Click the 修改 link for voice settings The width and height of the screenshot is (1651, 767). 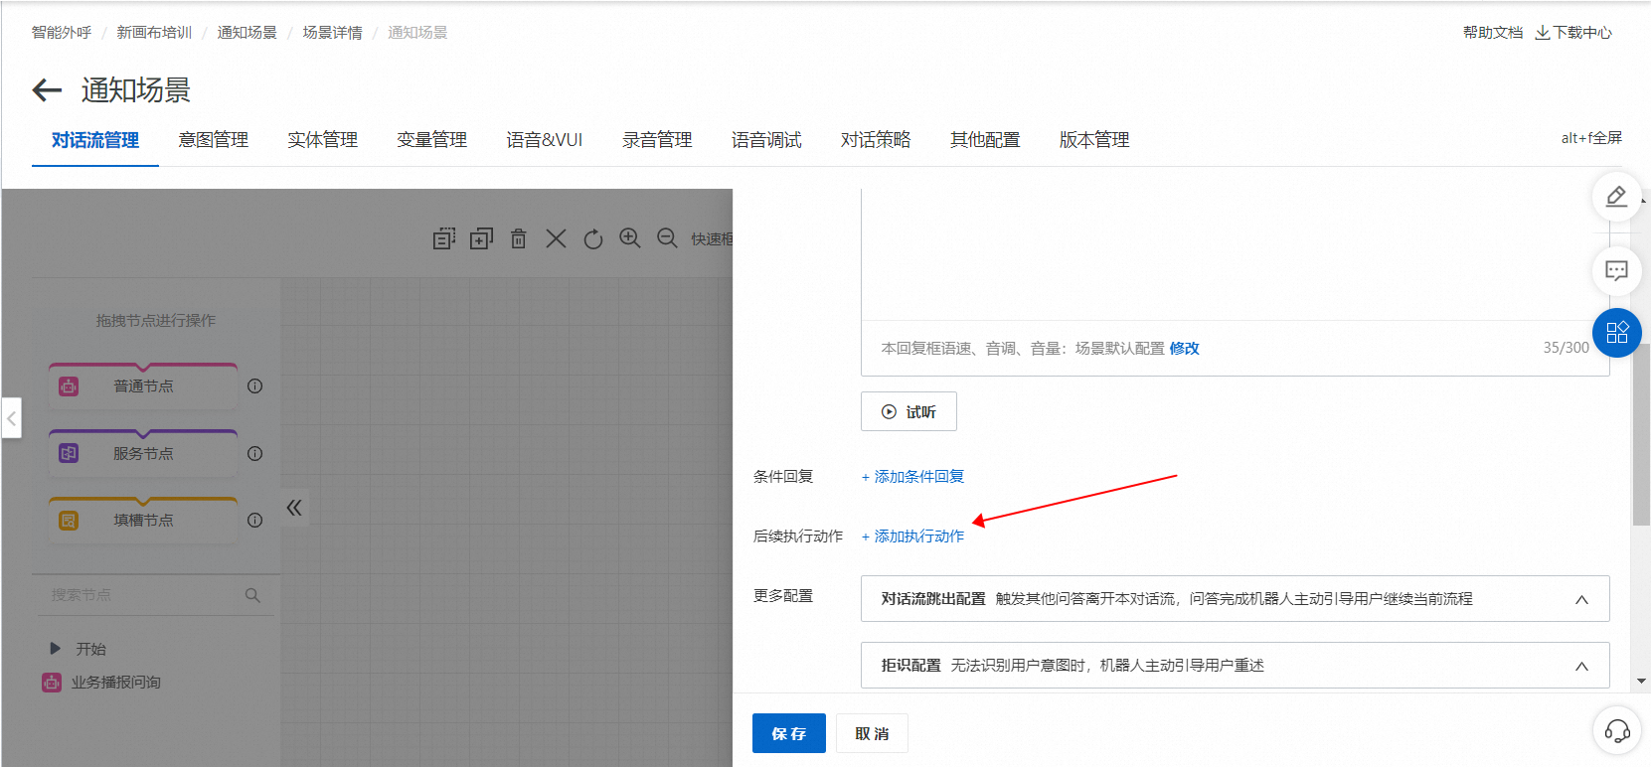tap(1184, 349)
